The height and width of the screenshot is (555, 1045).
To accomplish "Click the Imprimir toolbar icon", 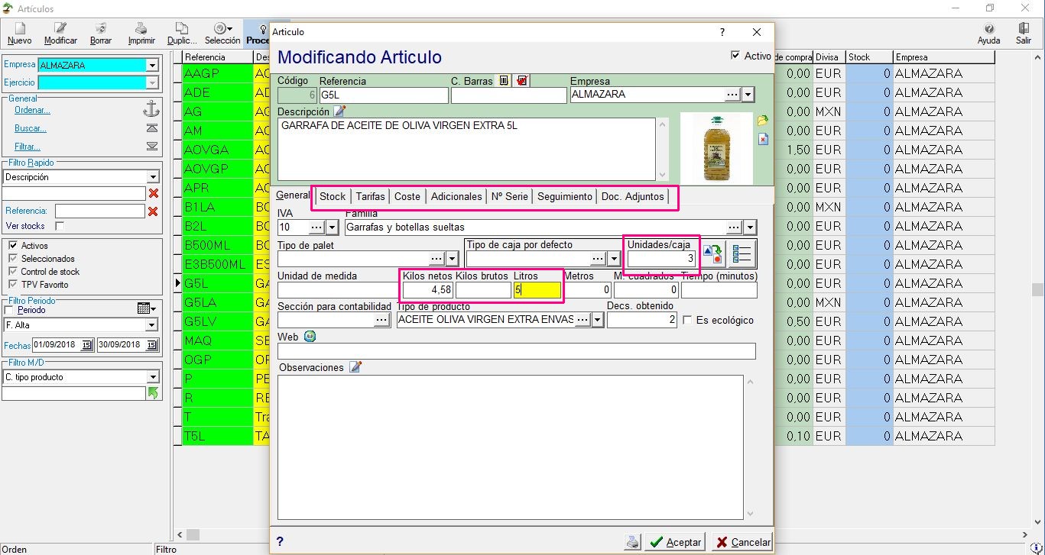I will click(x=141, y=34).
